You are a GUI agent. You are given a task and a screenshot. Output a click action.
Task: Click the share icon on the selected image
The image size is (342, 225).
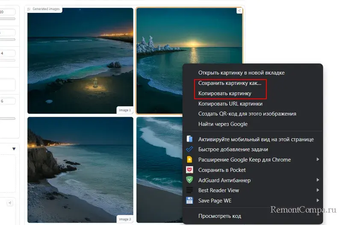[x=239, y=11]
